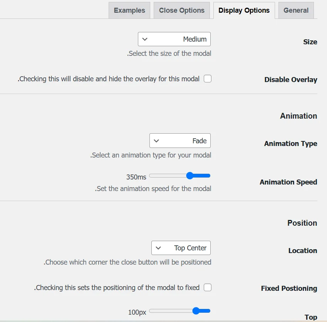Image resolution: width=327 pixels, height=322 pixels.
Task: Click the Animation section heading
Action: click(x=298, y=116)
